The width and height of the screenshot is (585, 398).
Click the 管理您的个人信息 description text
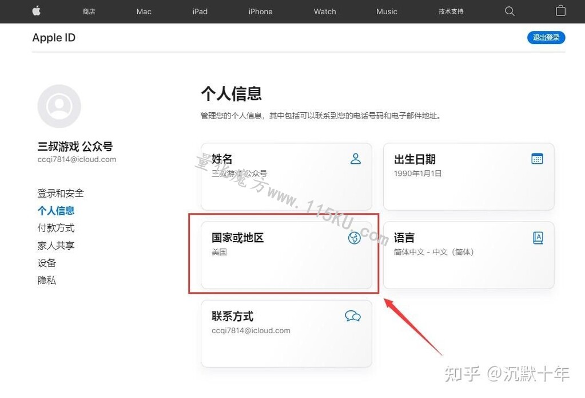[321, 116]
